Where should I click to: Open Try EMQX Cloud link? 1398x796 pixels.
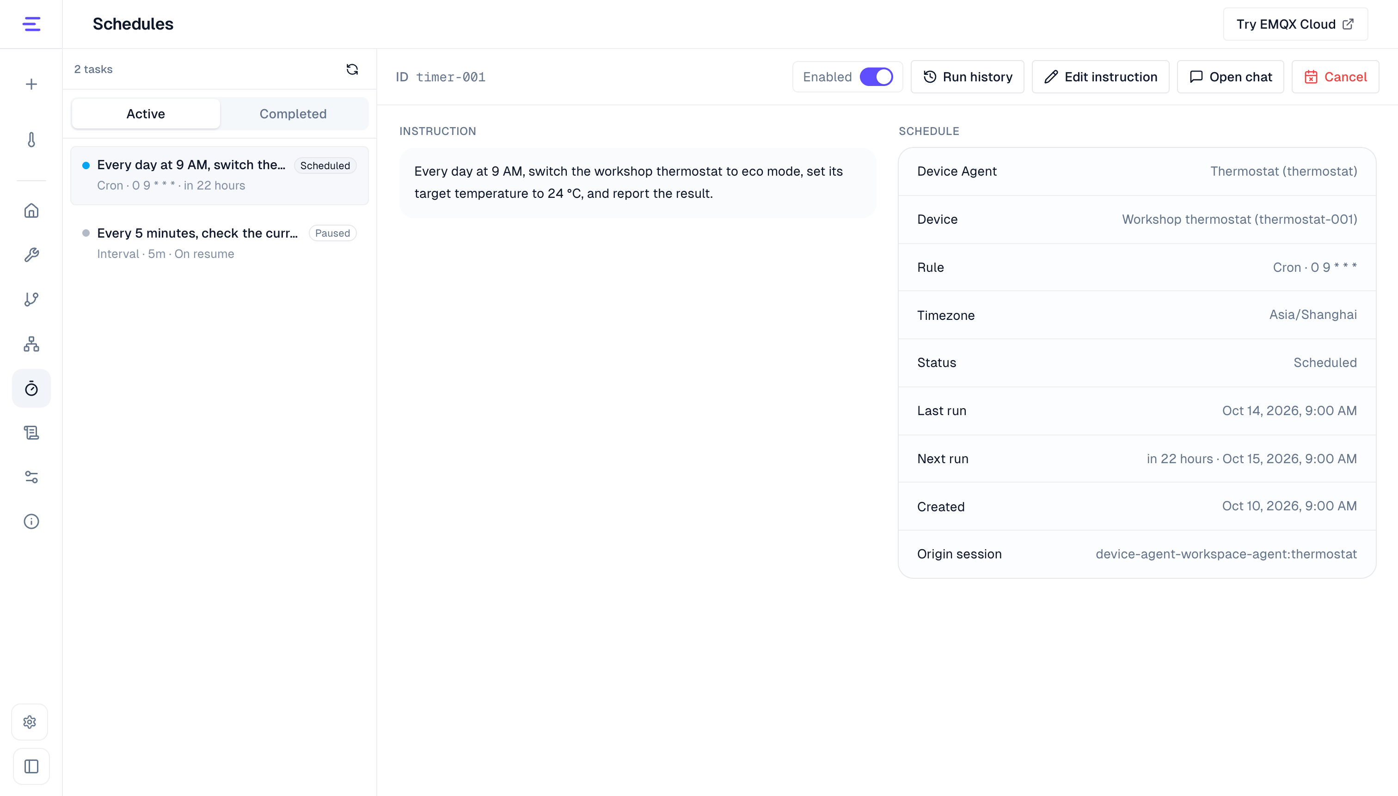1295,24
